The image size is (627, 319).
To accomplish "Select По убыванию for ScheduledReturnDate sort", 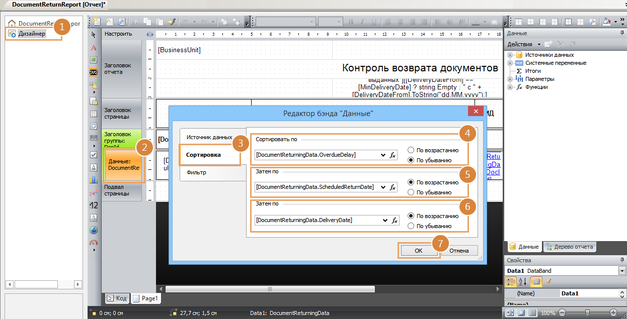I will [x=411, y=192].
